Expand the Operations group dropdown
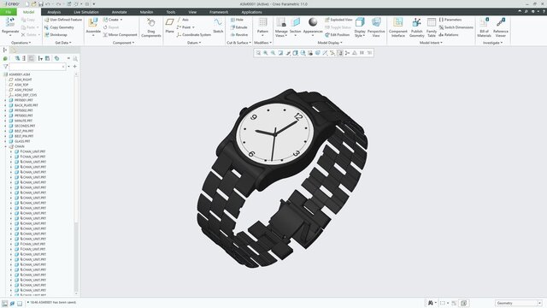Screen dimensions: 547x308 21,43
